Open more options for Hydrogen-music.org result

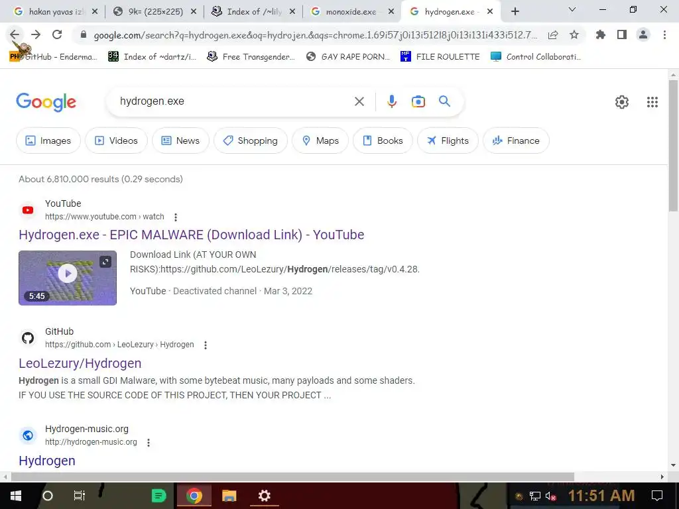[x=149, y=442]
